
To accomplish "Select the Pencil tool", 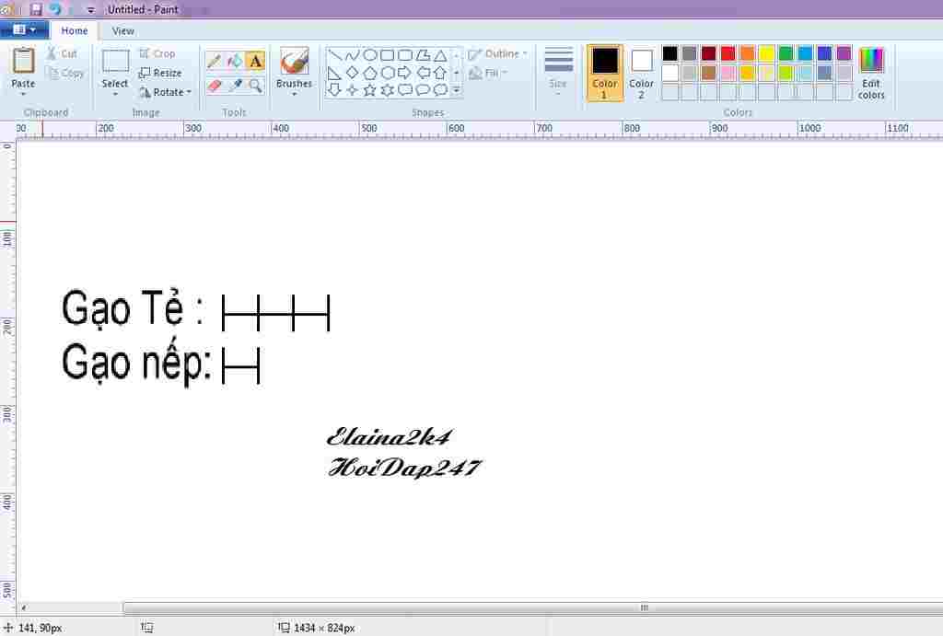I will click(214, 62).
